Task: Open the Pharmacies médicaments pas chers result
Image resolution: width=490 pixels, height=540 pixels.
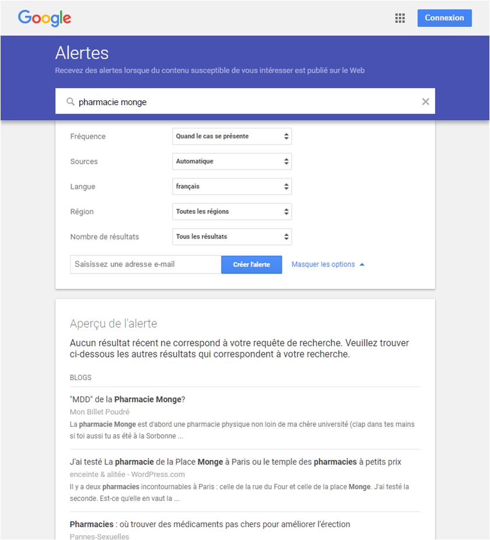Action: click(210, 524)
